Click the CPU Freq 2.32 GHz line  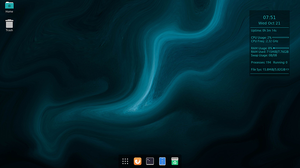click(264, 41)
